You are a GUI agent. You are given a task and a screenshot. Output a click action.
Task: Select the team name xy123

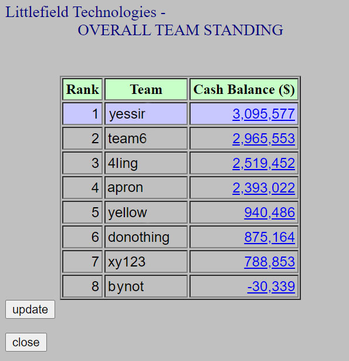click(x=127, y=262)
